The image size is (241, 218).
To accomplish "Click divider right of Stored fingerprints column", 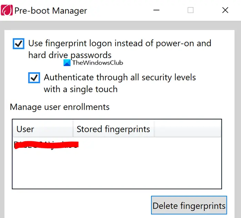I will point(154,129).
